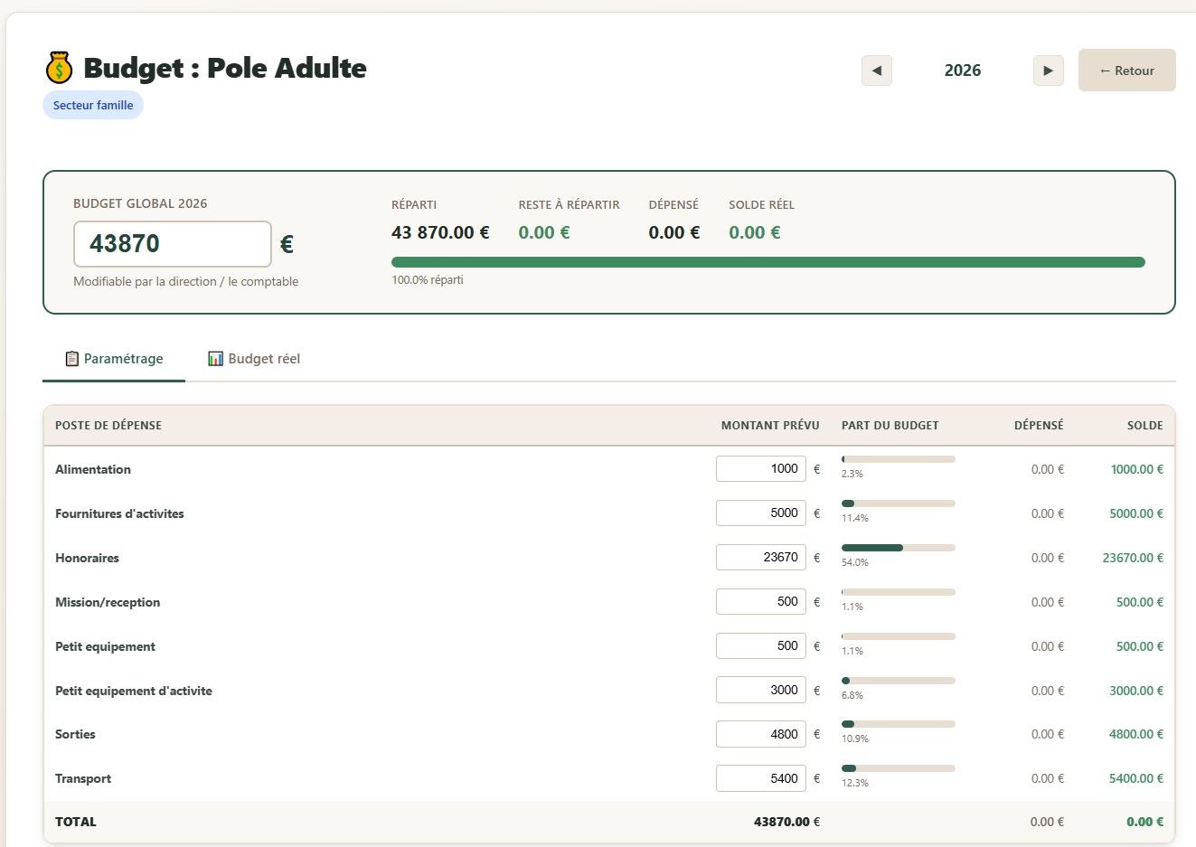Edit the Budget Global 2026 amount field
Viewport: 1196px width, 847px height.
pyautogui.click(x=172, y=244)
